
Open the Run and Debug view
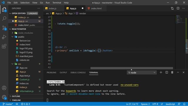coord(4,37)
